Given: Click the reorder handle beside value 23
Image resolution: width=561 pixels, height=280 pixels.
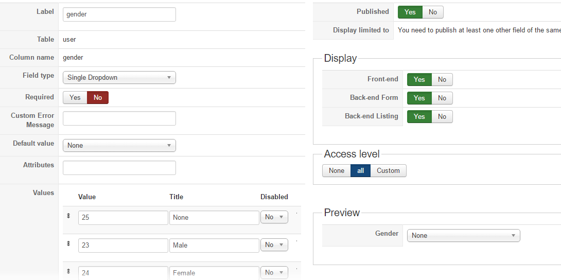Looking at the screenshot, I should click(x=68, y=243).
